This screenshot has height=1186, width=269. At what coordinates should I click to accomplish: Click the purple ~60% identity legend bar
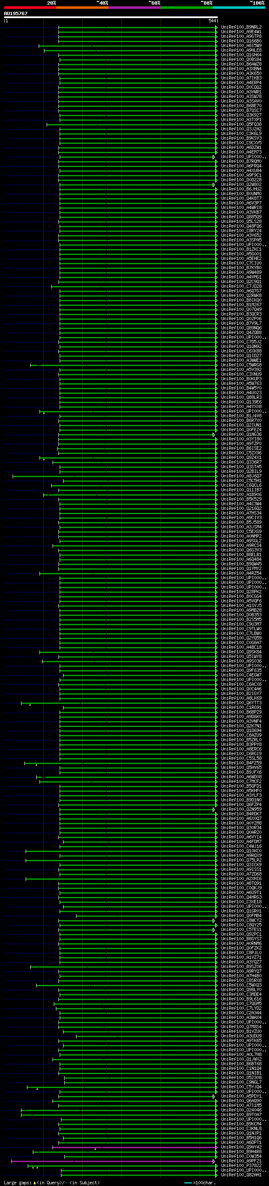[134, 8]
